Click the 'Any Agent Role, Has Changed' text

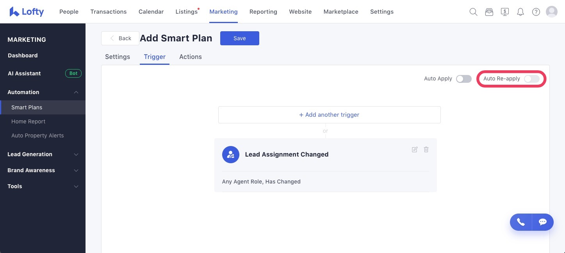tap(261, 182)
